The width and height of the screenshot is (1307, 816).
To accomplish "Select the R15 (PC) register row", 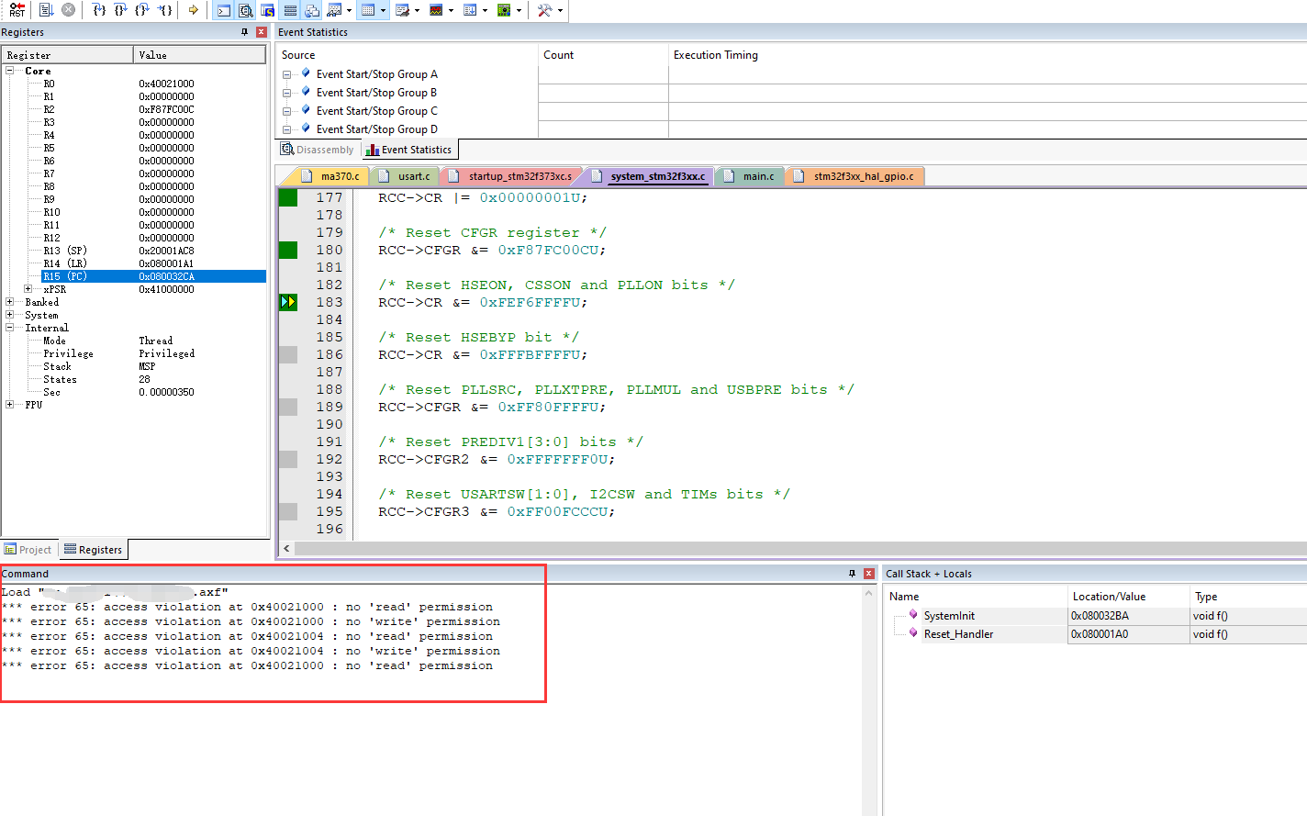I will tap(154, 276).
